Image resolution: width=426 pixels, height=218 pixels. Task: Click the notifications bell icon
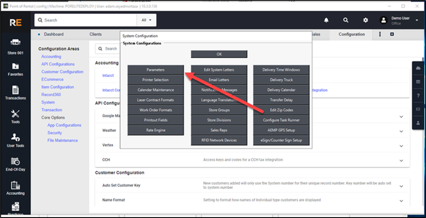click(326, 20)
